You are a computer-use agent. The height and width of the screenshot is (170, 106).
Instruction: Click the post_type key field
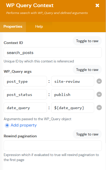tap(25, 81)
